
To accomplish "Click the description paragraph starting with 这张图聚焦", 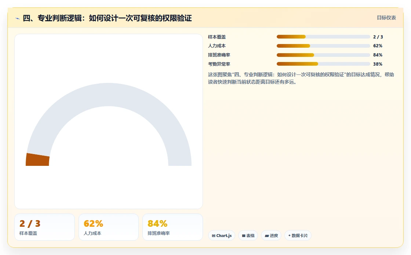I will pos(301,79).
